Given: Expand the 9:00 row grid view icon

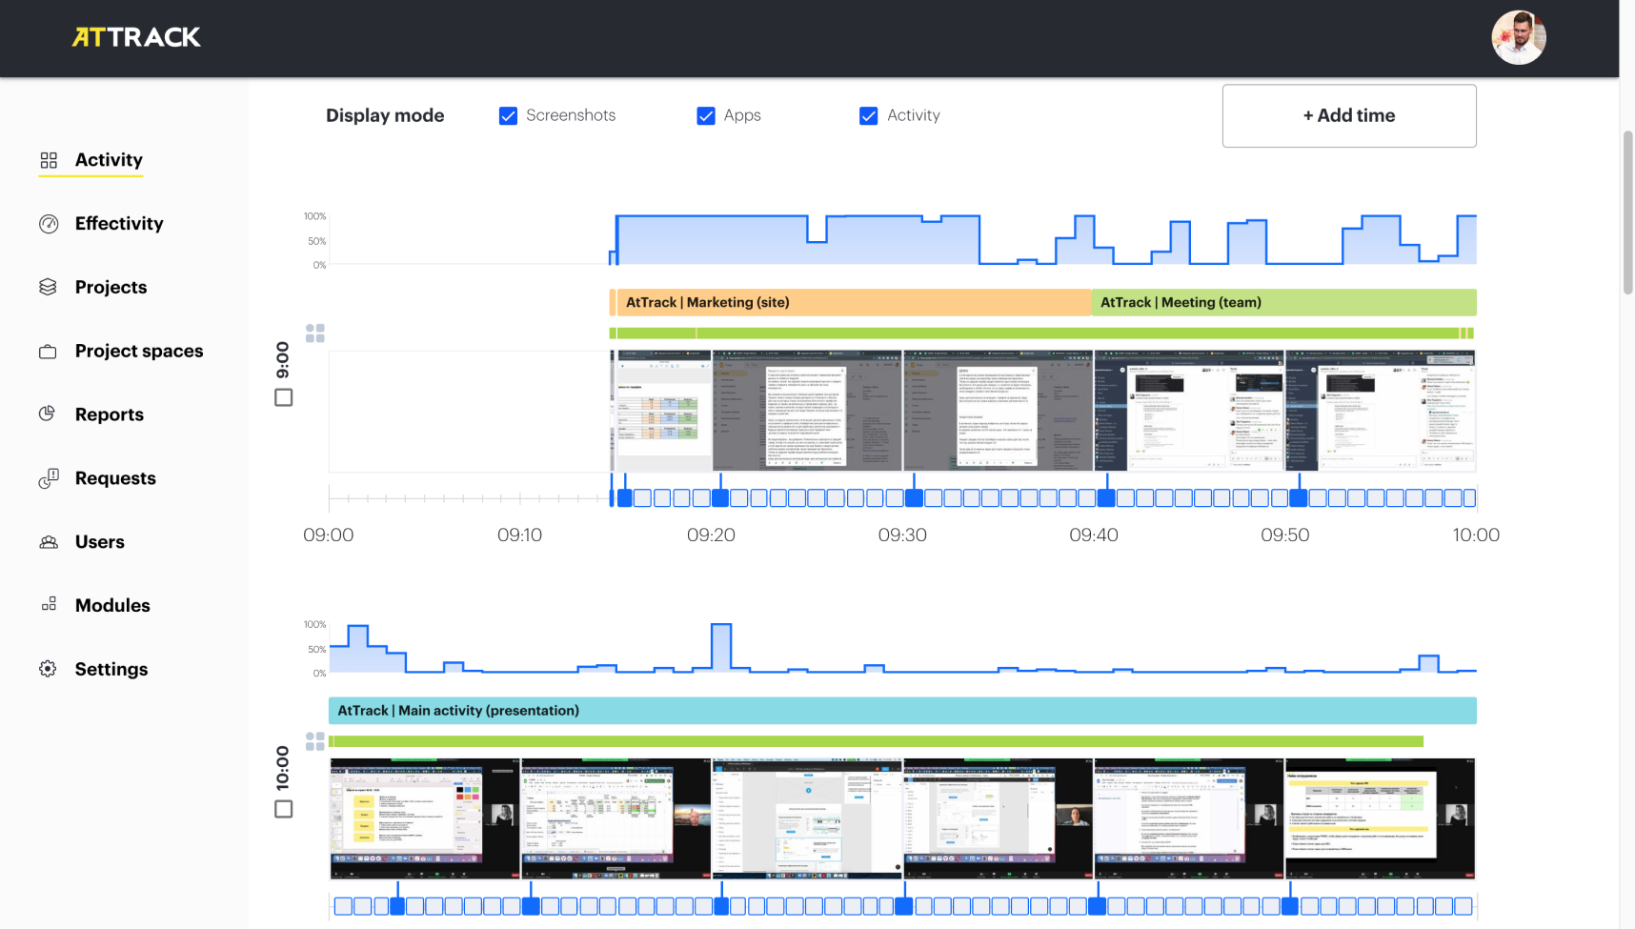Looking at the screenshot, I should 315,333.
